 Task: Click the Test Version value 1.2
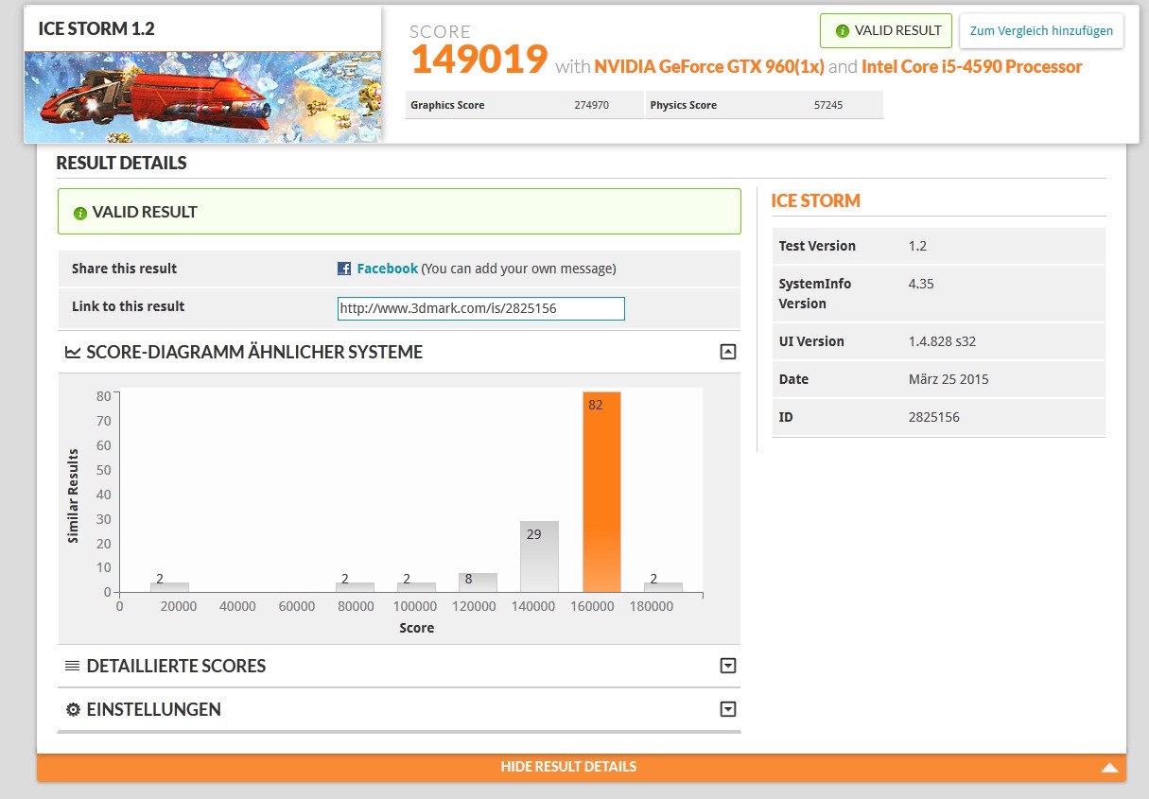[917, 246]
